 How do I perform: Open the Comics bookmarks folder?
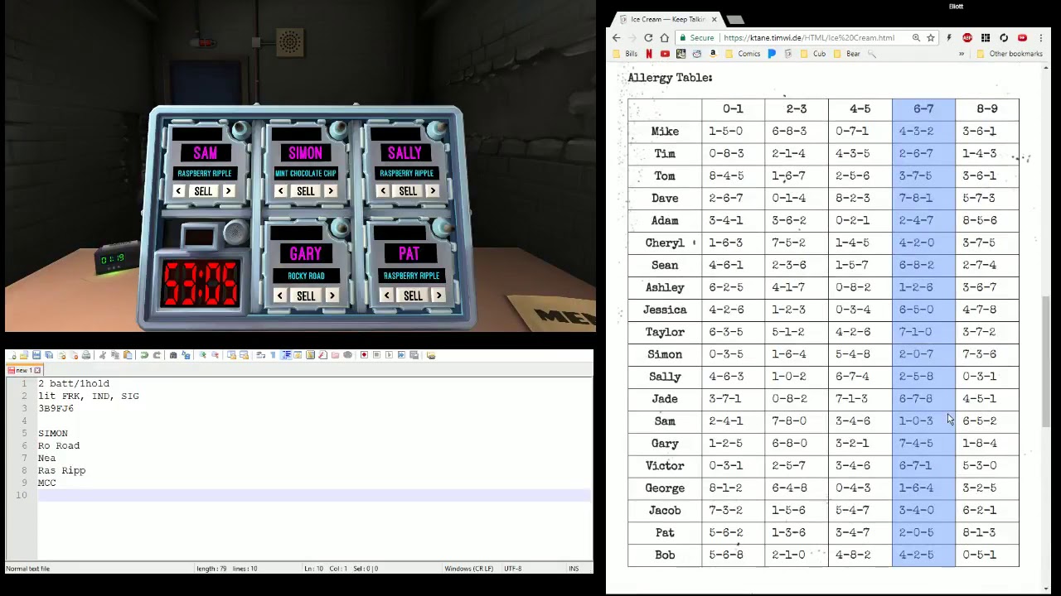(743, 54)
